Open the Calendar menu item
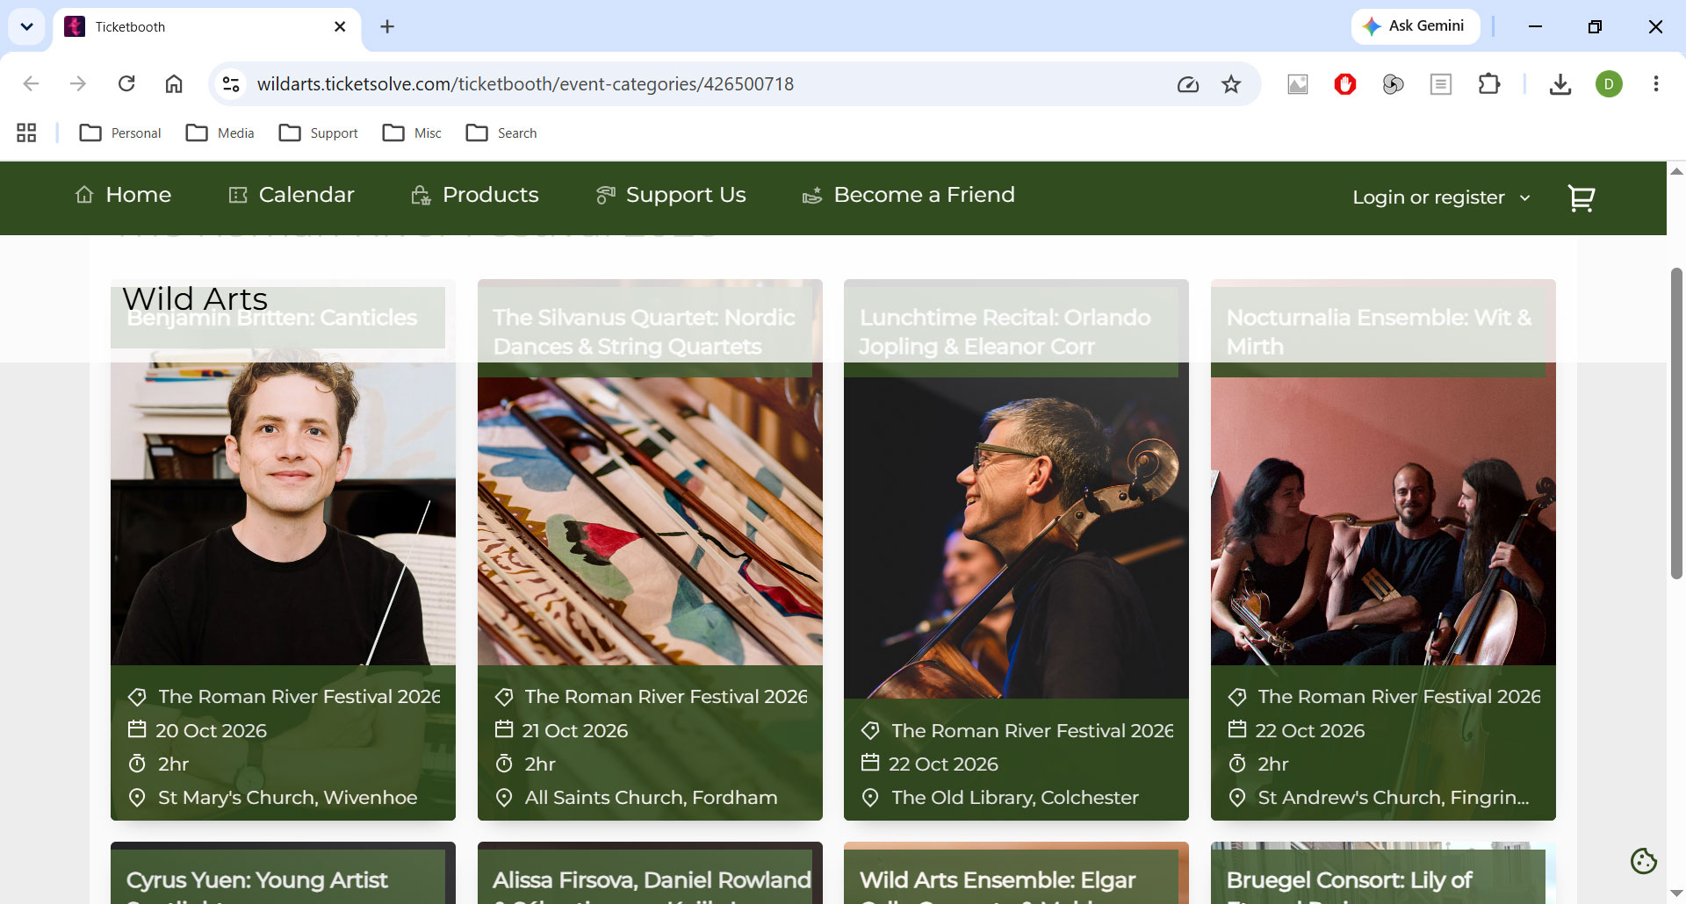 point(292,195)
